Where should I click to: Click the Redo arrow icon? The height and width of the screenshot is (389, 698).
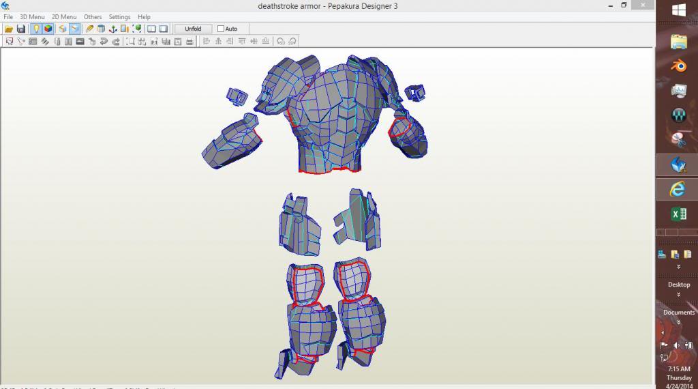[116, 42]
